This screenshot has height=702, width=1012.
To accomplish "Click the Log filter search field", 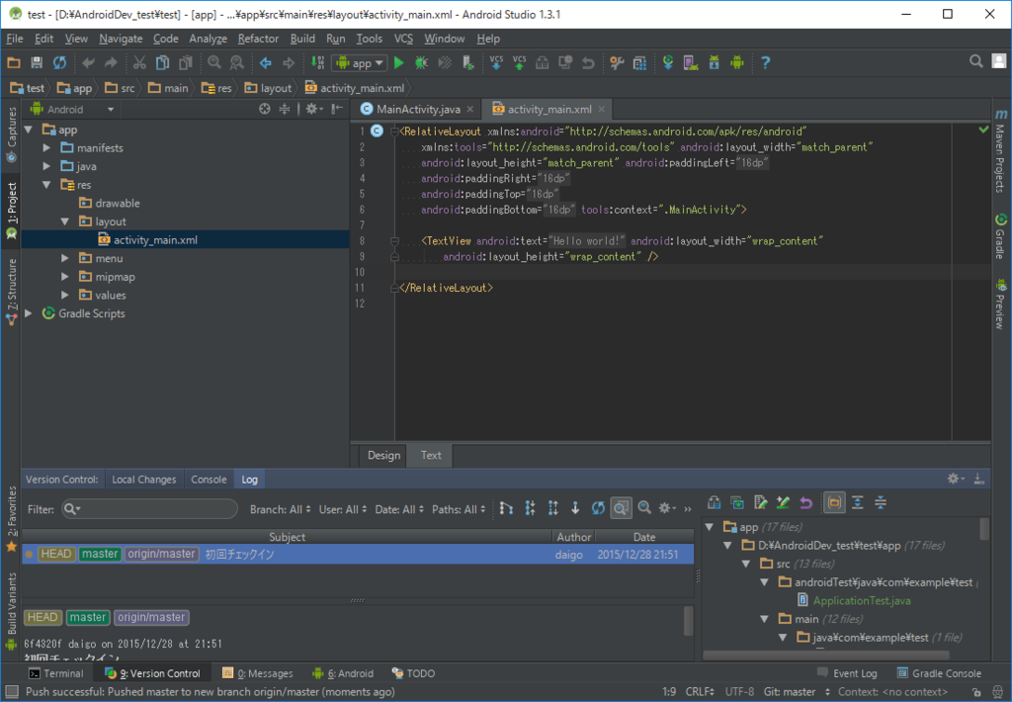I will pyautogui.click(x=150, y=509).
